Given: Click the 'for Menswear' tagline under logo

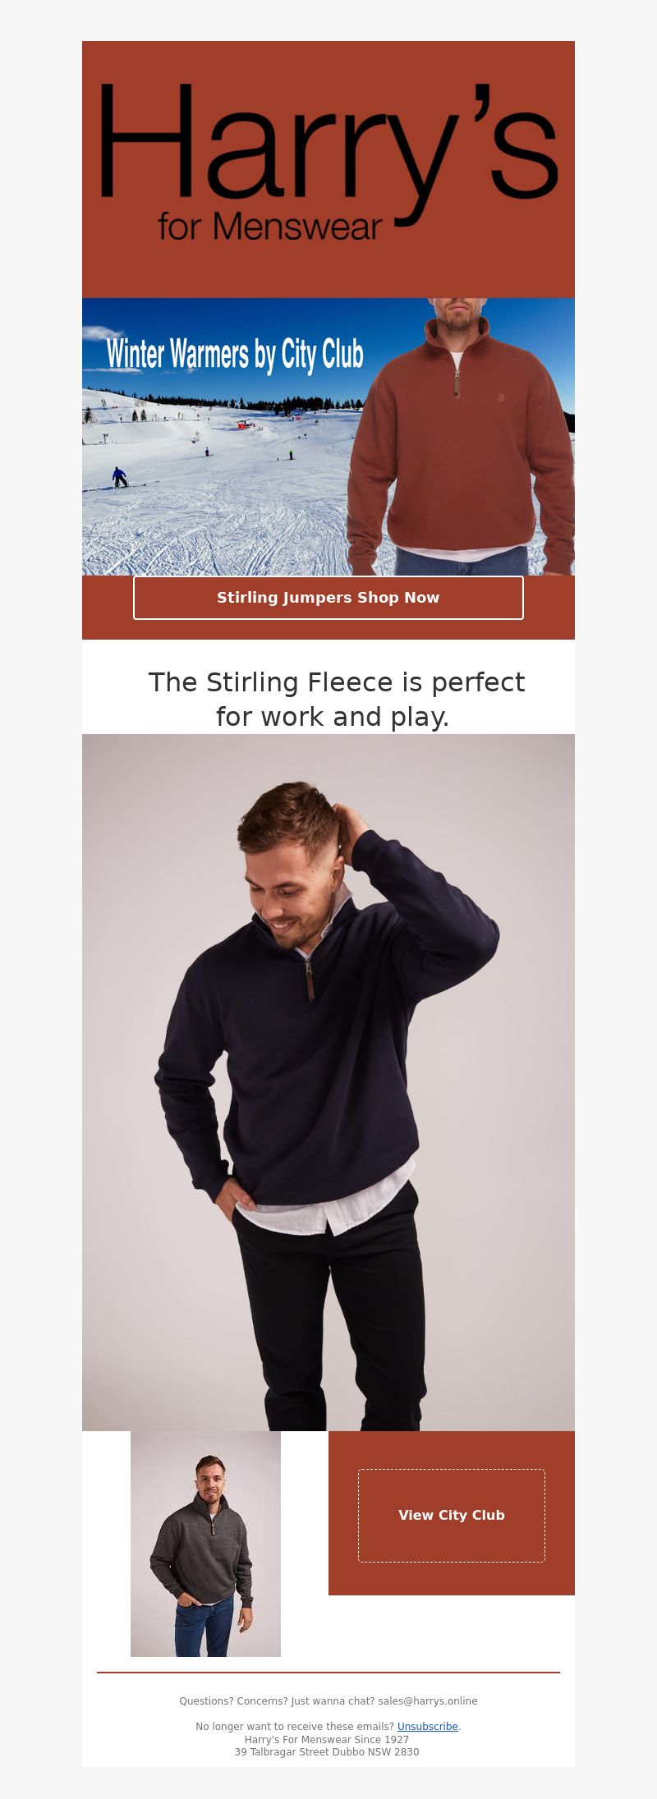Looking at the screenshot, I should tap(270, 227).
